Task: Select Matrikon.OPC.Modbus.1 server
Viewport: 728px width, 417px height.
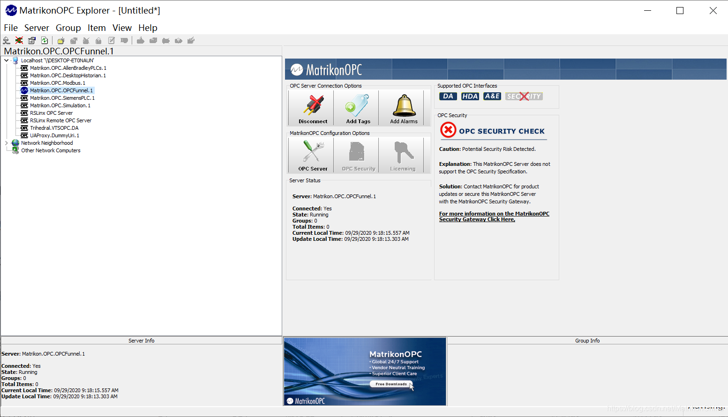Action: (58, 83)
